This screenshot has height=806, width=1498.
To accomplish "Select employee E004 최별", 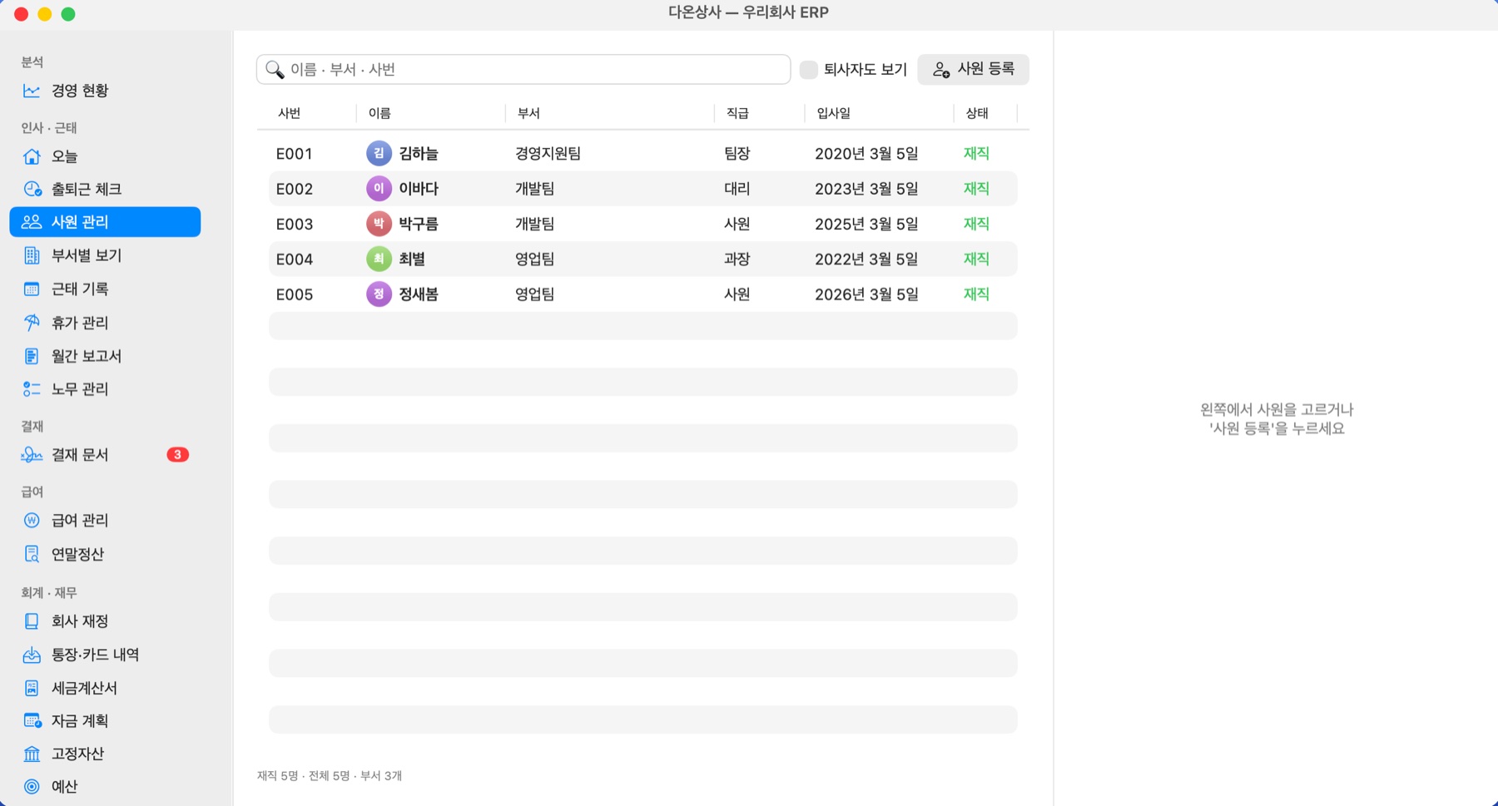I will point(642,260).
